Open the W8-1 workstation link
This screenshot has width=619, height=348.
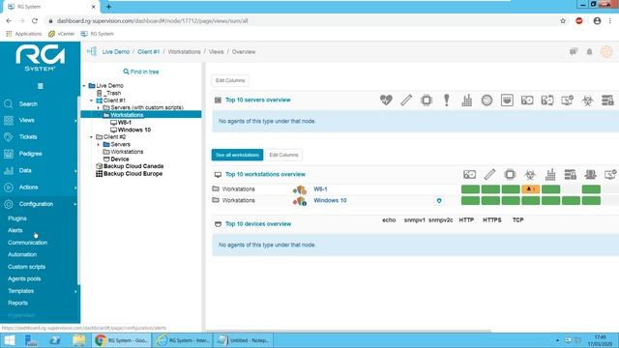320,189
